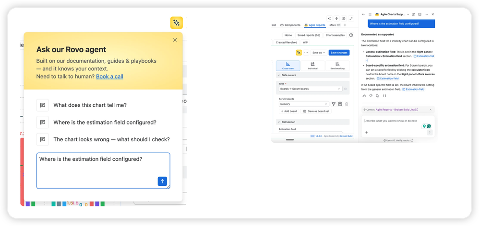Choose the 'The chart looks wrong' suggestion
Screen dimensions: 479x226
coord(103,139)
